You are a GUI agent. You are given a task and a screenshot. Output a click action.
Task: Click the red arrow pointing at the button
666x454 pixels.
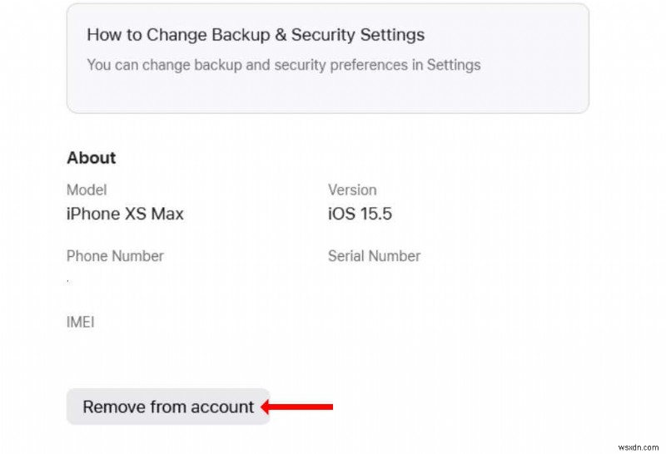click(300, 407)
